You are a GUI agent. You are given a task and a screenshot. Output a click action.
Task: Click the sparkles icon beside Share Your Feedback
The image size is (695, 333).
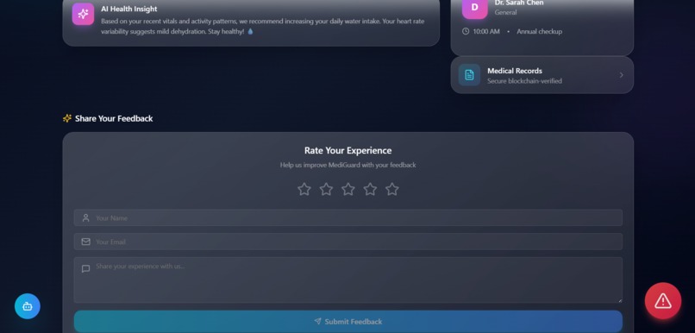[x=67, y=118]
